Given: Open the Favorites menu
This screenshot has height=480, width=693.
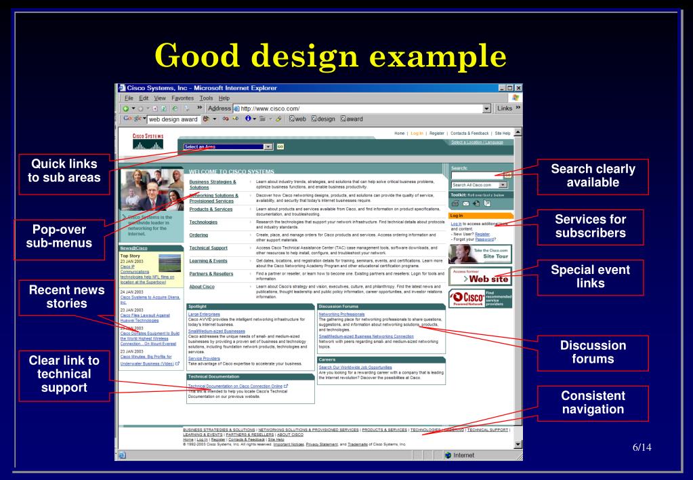Looking at the screenshot, I should (182, 98).
